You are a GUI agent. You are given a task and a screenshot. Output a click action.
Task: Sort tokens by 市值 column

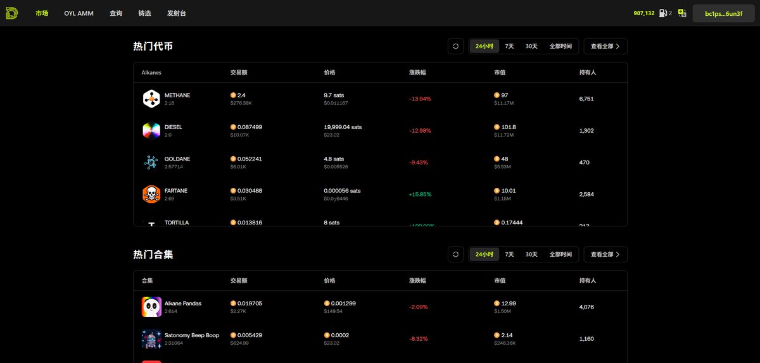tap(500, 73)
